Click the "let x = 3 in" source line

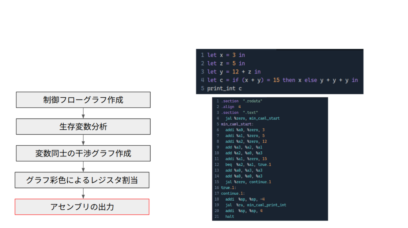226,55
